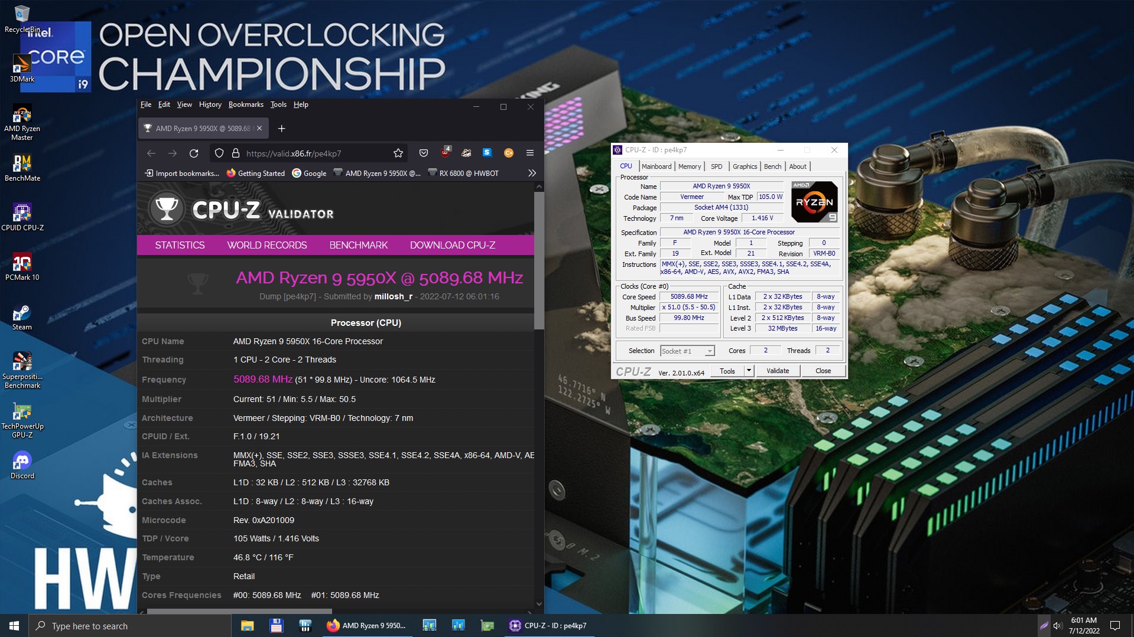Click Import bookmarks in bookmarks toolbar

click(182, 173)
